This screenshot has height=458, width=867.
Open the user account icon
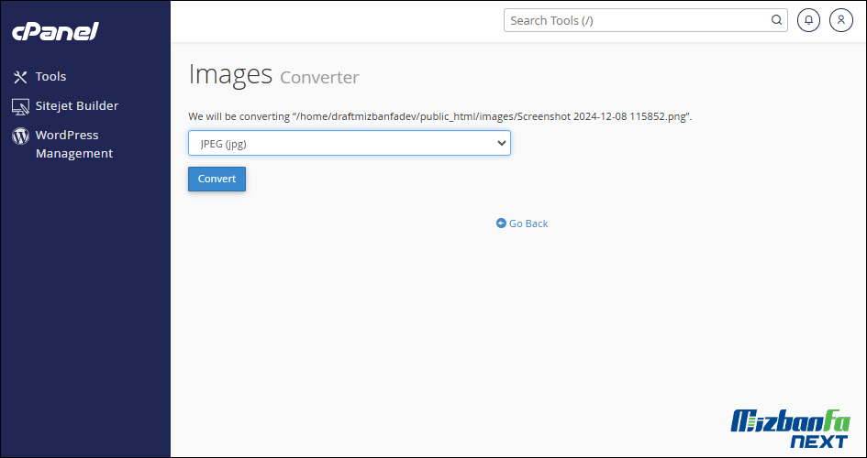tap(841, 20)
